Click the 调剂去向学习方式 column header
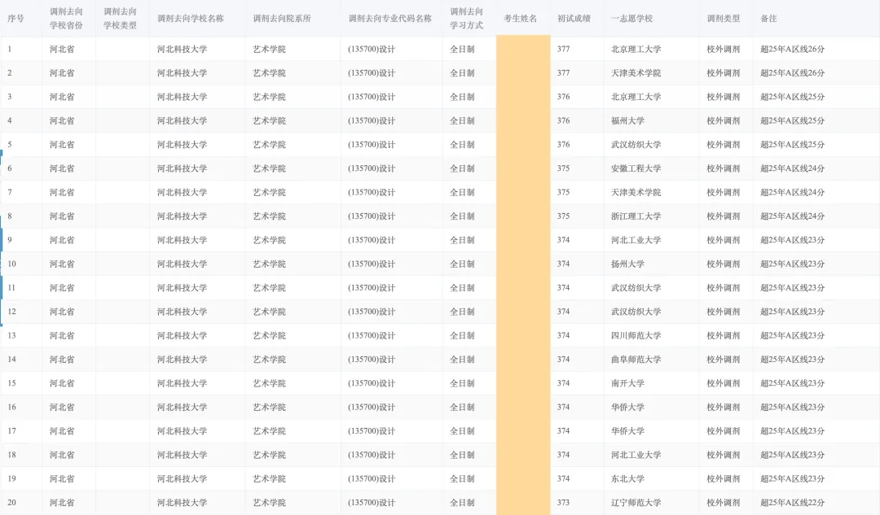Image resolution: width=880 pixels, height=515 pixels. tap(466, 19)
